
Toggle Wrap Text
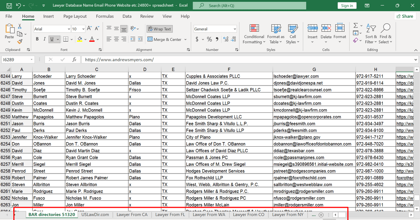pos(160,29)
